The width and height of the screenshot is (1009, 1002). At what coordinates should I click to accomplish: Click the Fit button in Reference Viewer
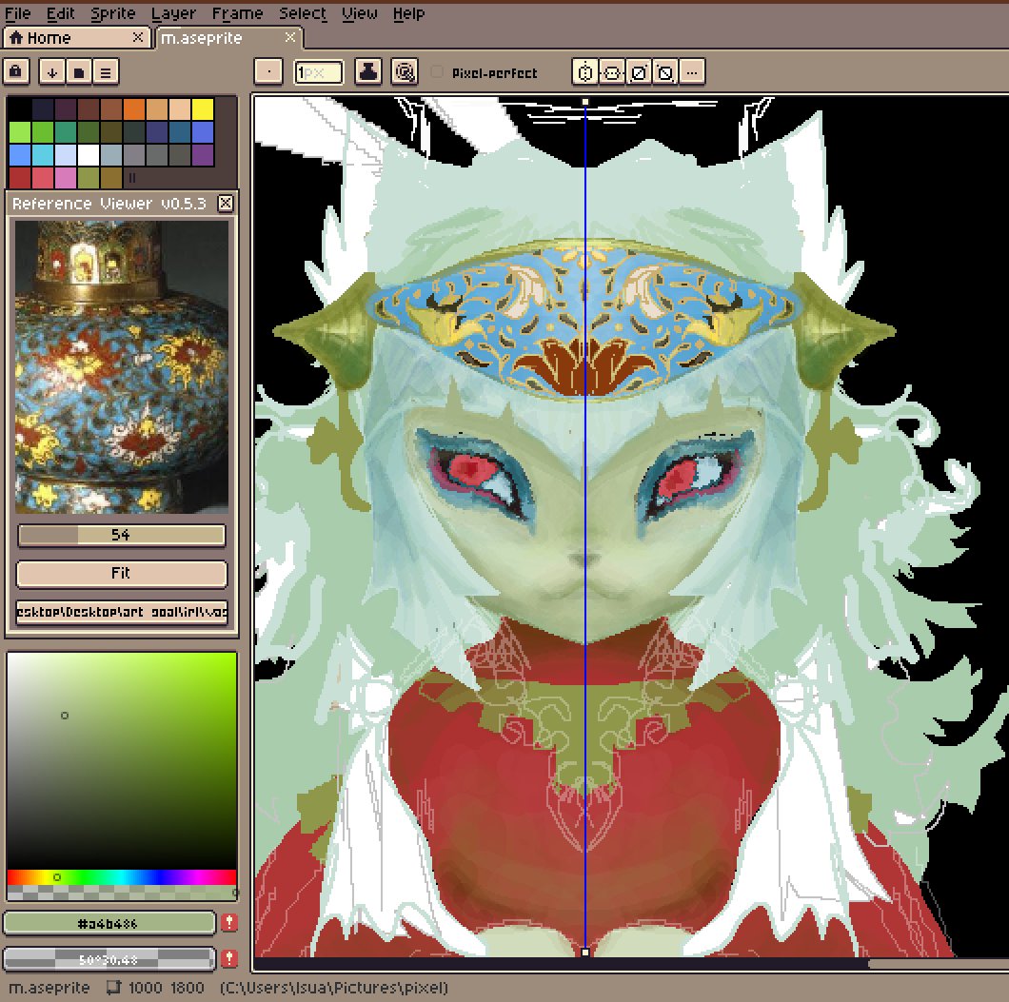[121, 574]
